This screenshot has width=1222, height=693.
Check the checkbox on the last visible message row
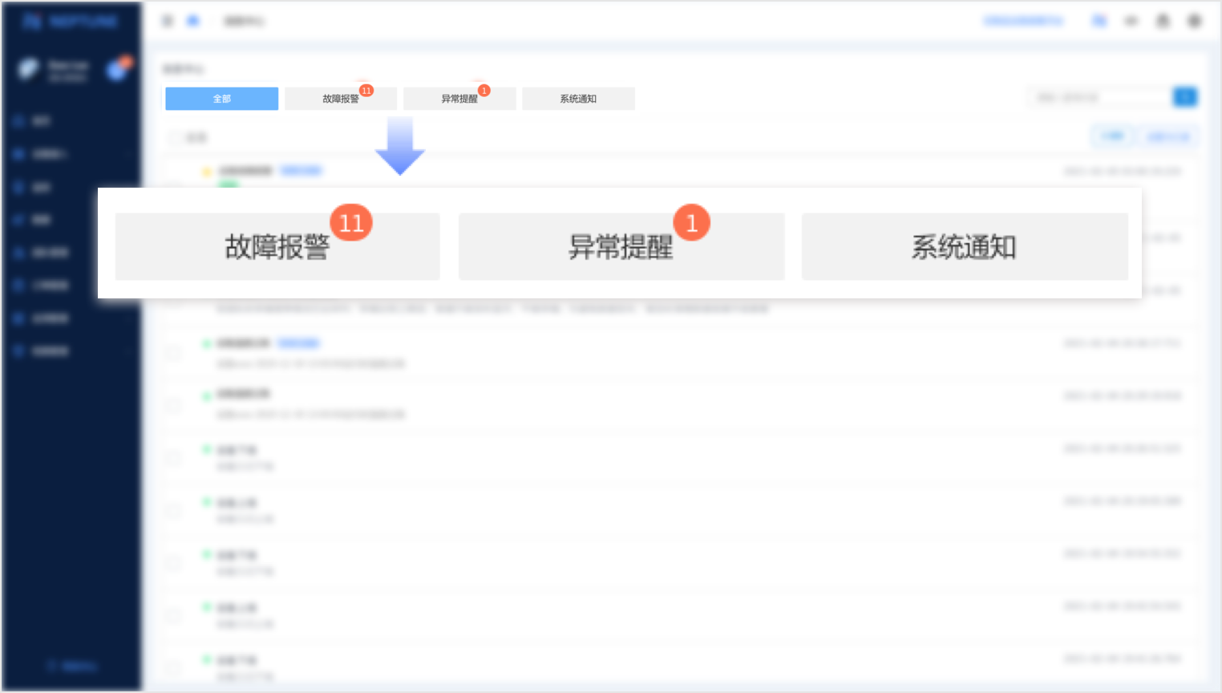[173, 667]
